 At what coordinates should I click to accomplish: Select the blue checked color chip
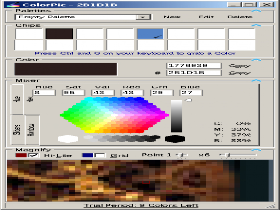click(150, 34)
